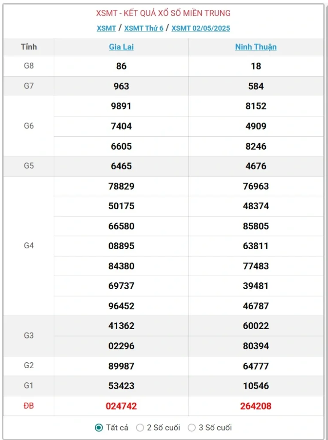Viewport: 328px width, 440px height.
Task: Click the ĐB row label
Action: point(29,406)
